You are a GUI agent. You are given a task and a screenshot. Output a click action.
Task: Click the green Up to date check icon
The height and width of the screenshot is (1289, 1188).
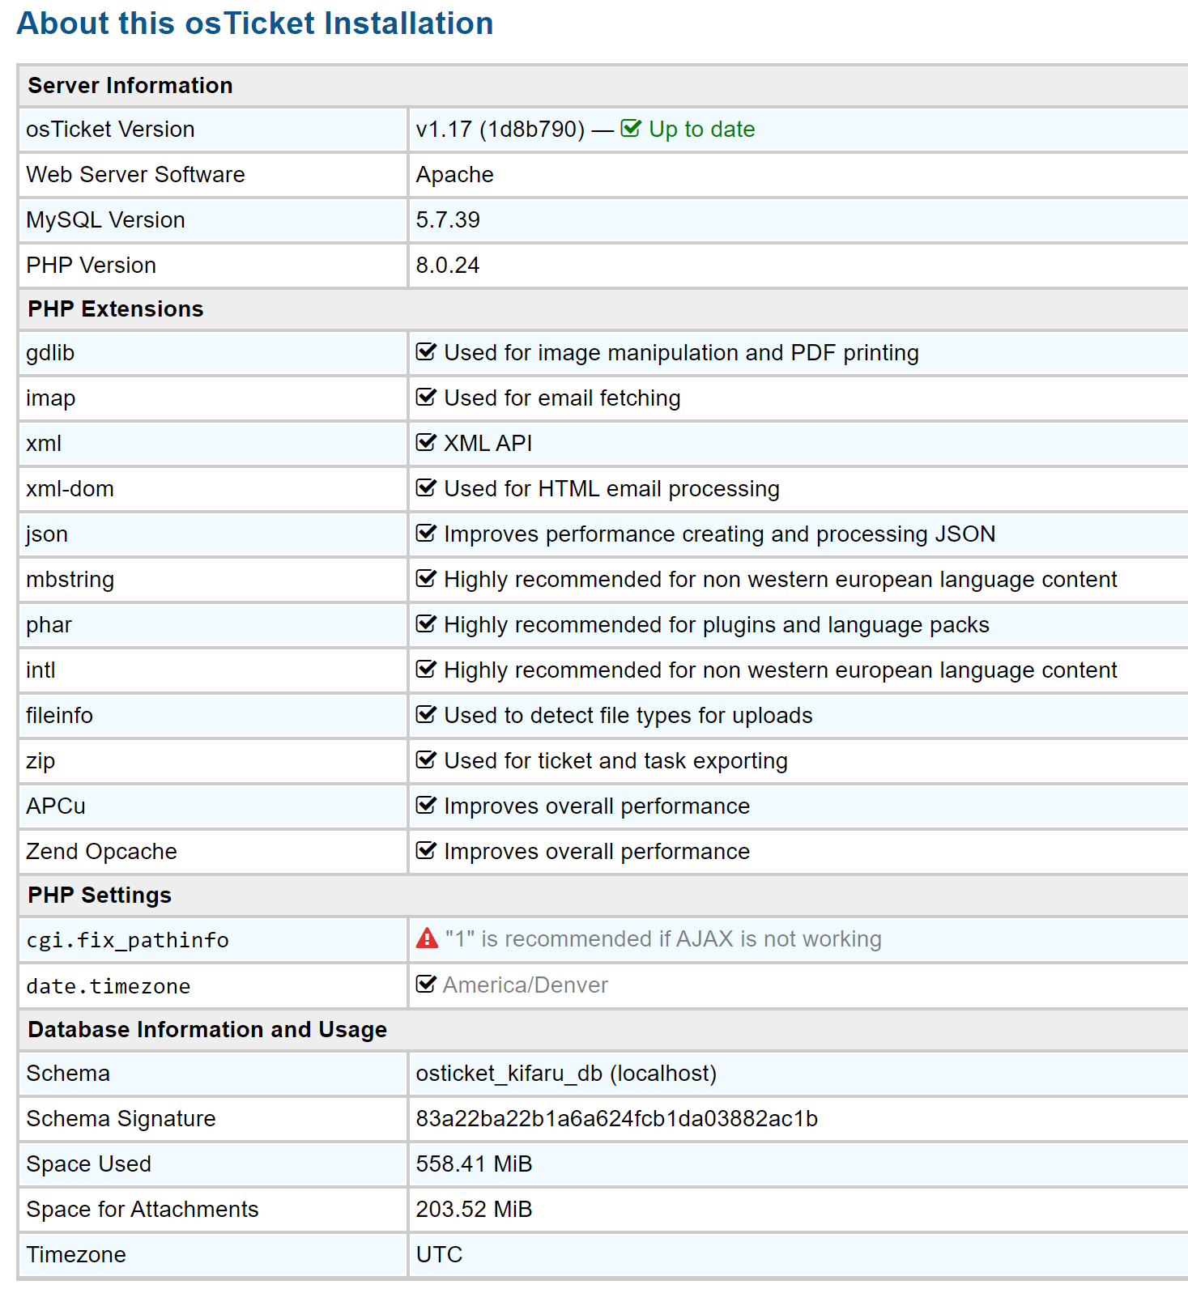point(630,129)
